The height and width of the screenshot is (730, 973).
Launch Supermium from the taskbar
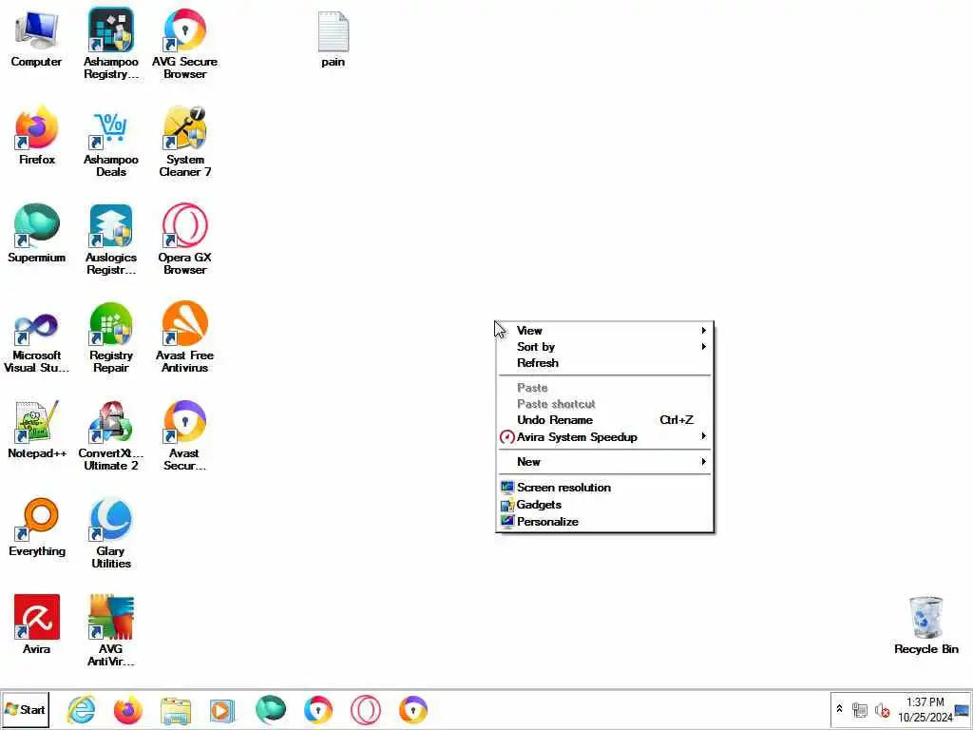(271, 710)
